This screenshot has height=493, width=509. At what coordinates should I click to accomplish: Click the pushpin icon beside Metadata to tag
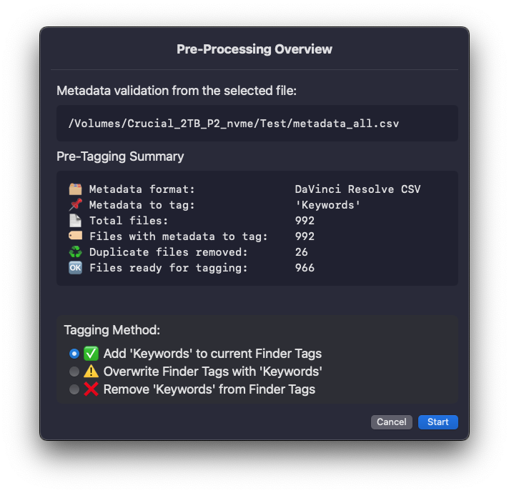[75, 205]
